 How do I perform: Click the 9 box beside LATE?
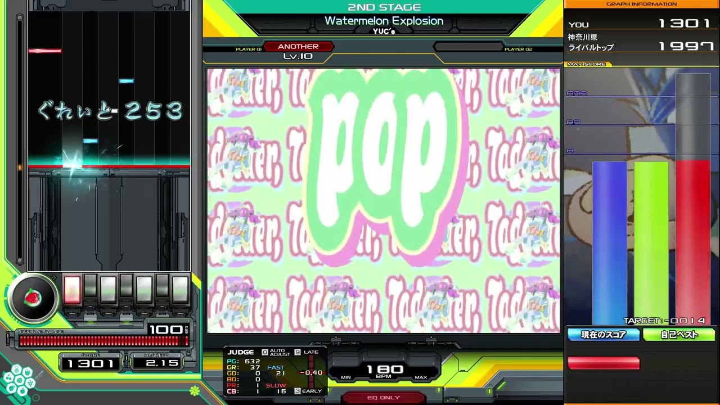[x=298, y=352]
